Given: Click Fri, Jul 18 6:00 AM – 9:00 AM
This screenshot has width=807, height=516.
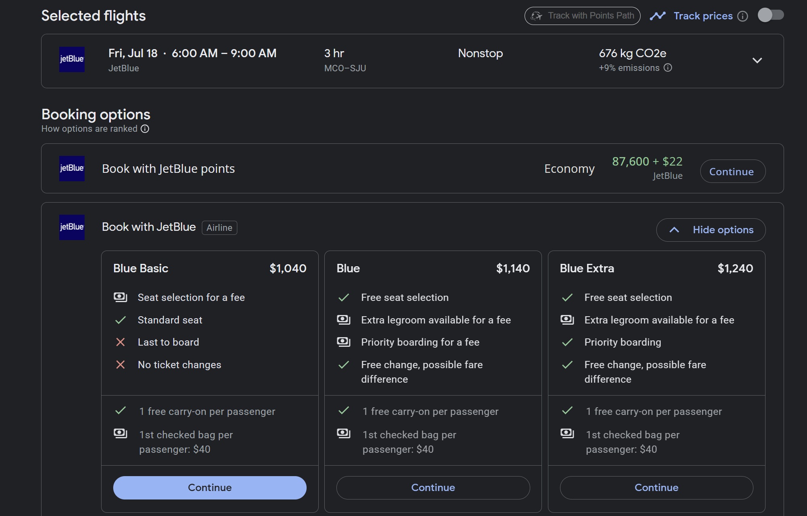Looking at the screenshot, I should (193, 53).
